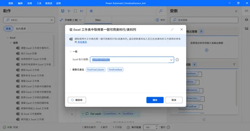Select the Favorites actions filter

click(21, 29)
